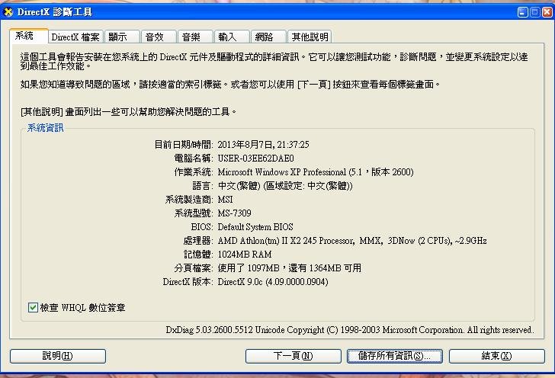Open the 音效 tab

click(x=159, y=37)
